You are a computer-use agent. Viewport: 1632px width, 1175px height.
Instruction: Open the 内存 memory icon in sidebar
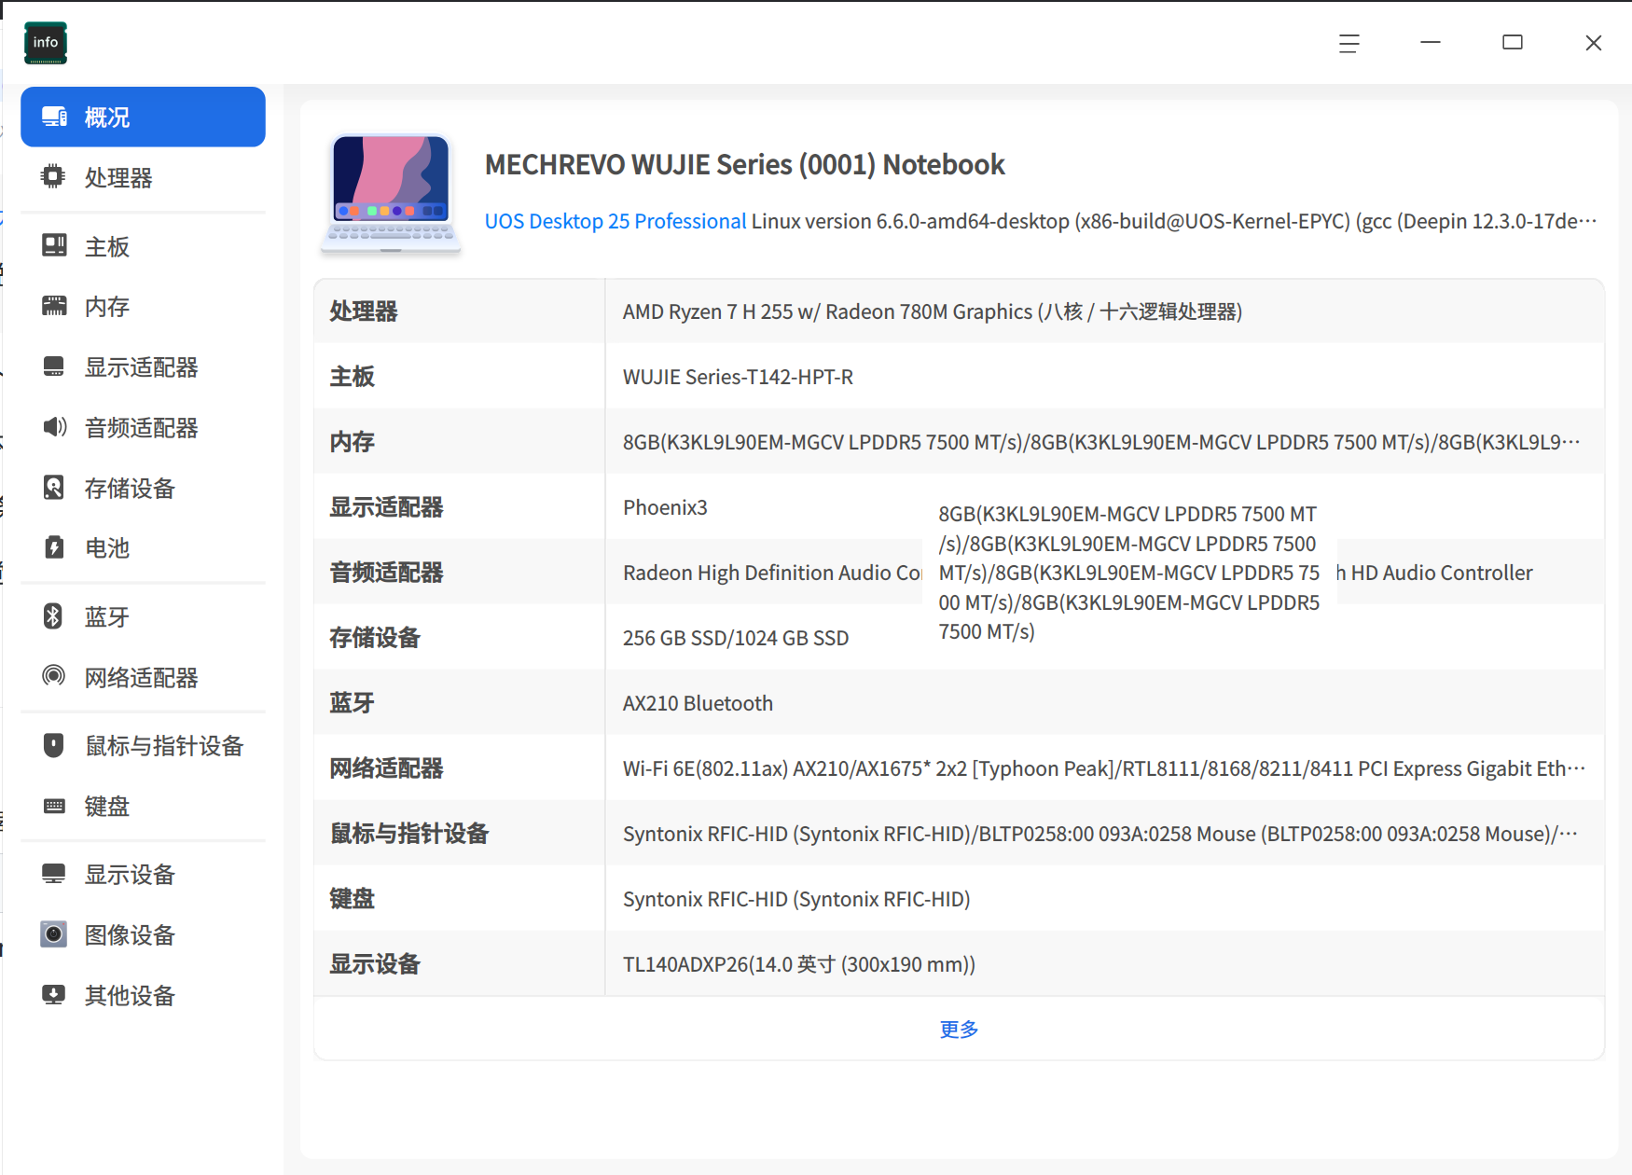click(x=54, y=306)
